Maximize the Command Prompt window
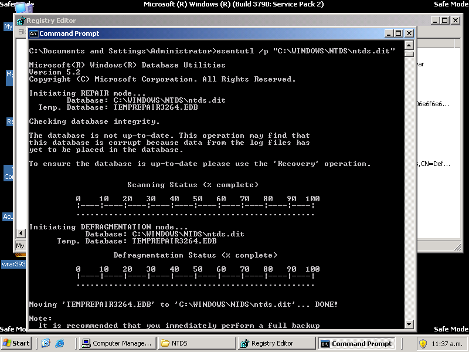Screen dimensions: 469x352 coord(399,33)
